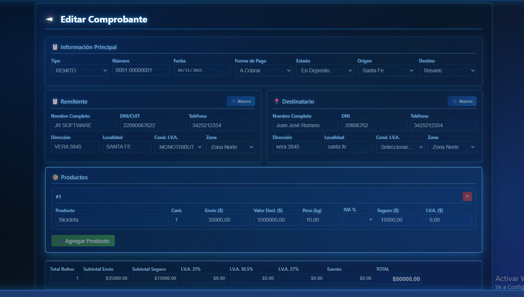Click the Destinatario Nombre Completo field
The height and width of the screenshot is (297, 524).
click(305, 125)
